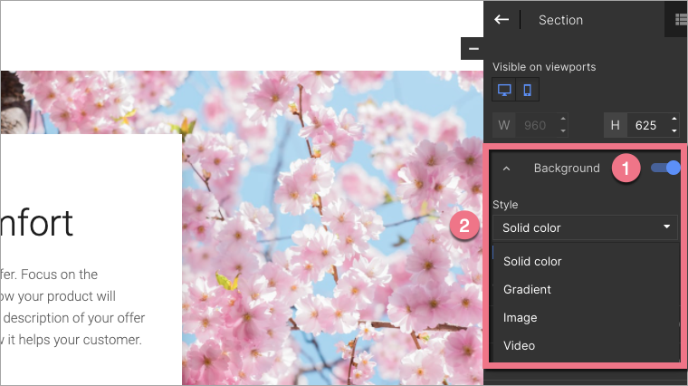Choose Gradient background style
688x386 pixels.
click(x=527, y=290)
